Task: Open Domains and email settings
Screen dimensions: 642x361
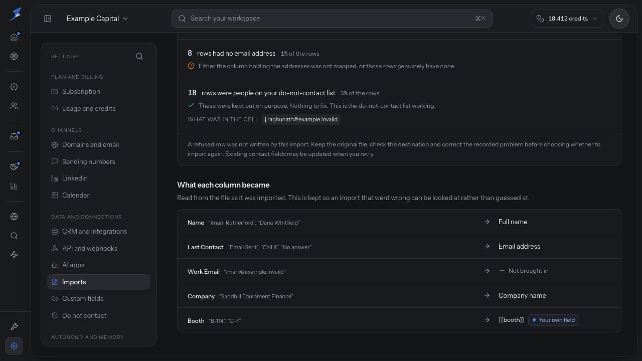Action: point(99,145)
